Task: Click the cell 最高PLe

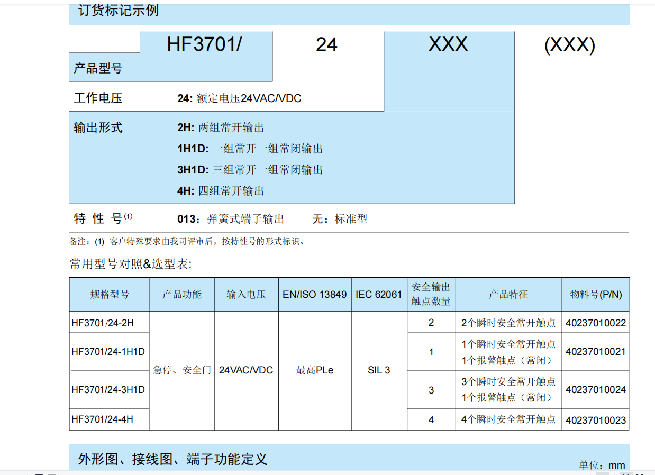Action: tap(315, 370)
